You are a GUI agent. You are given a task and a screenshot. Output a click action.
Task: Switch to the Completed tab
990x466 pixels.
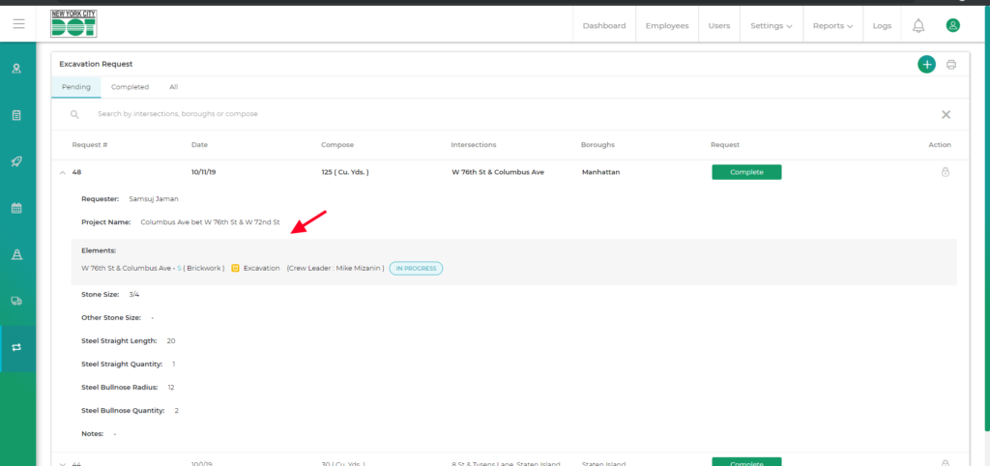[130, 87]
